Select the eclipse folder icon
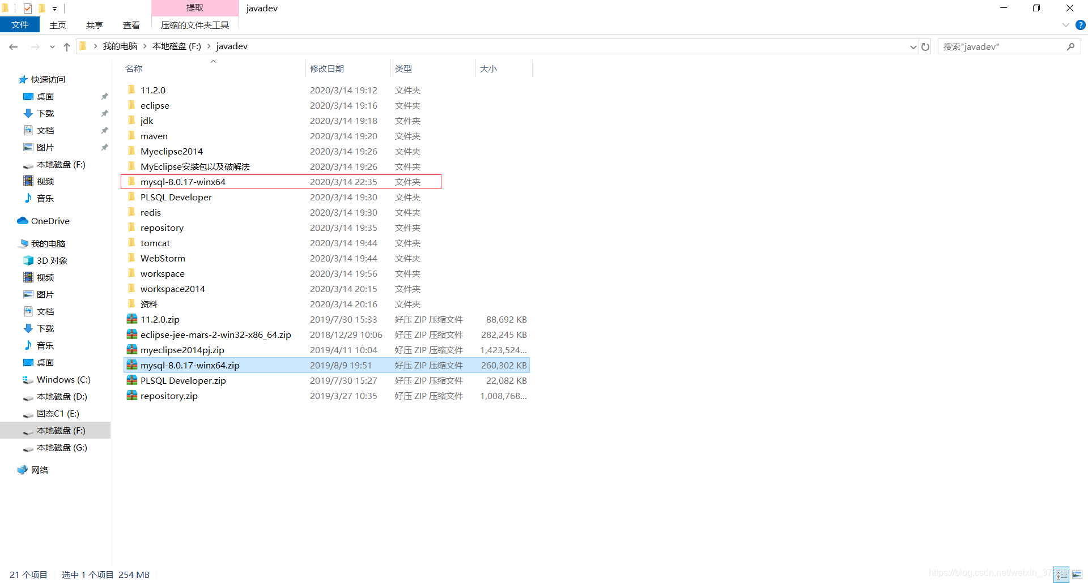Viewport: 1088px width, 583px height. click(131, 105)
